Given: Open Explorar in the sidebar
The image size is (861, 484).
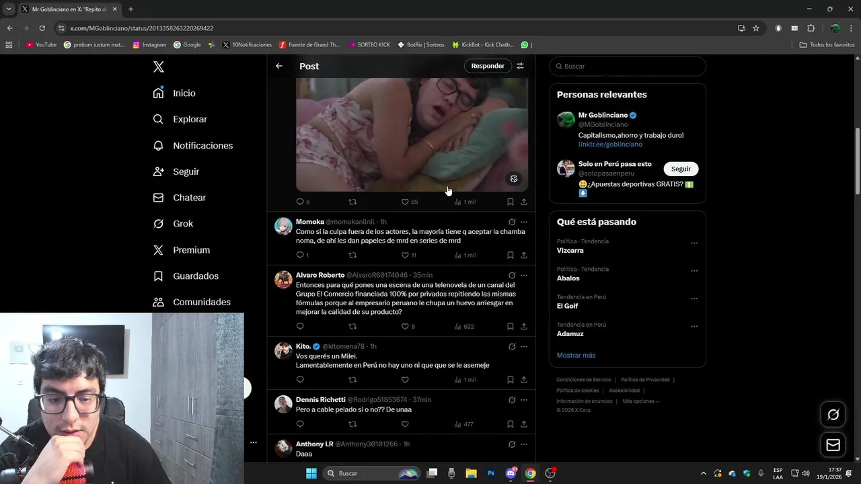Looking at the screenshot, I should pyautogui.click(x=180, y=119).
